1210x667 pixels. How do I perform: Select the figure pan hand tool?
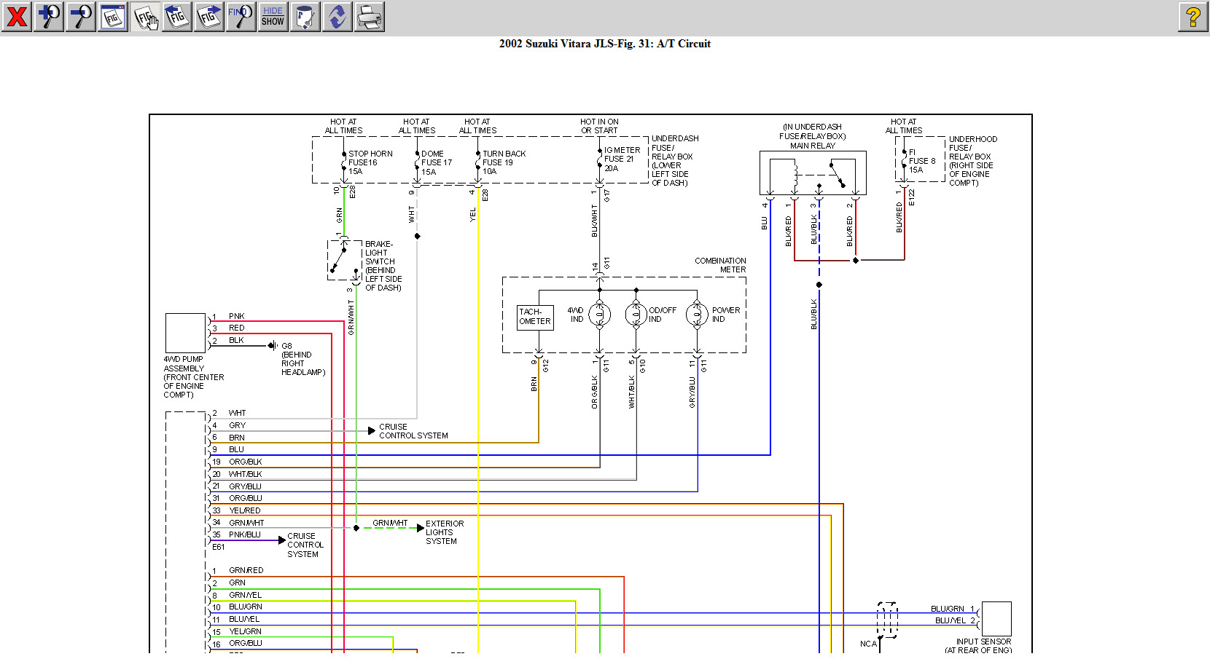coord(145,16)
